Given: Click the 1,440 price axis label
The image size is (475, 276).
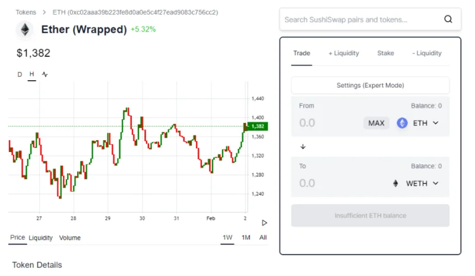Looking at the screenshot, I should 258,99.
